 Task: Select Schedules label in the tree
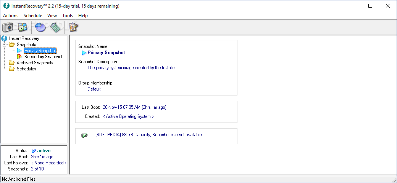coord(26,69)
